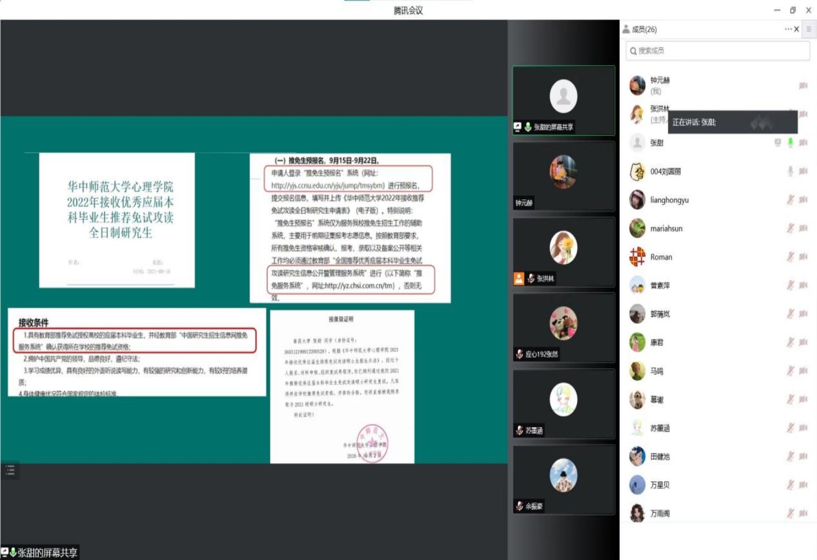The image size is (817, 560).
Task: Click the camera icon in the 苏墨涵 member list row
Action: pyautogui.click(x=803, y=428)
